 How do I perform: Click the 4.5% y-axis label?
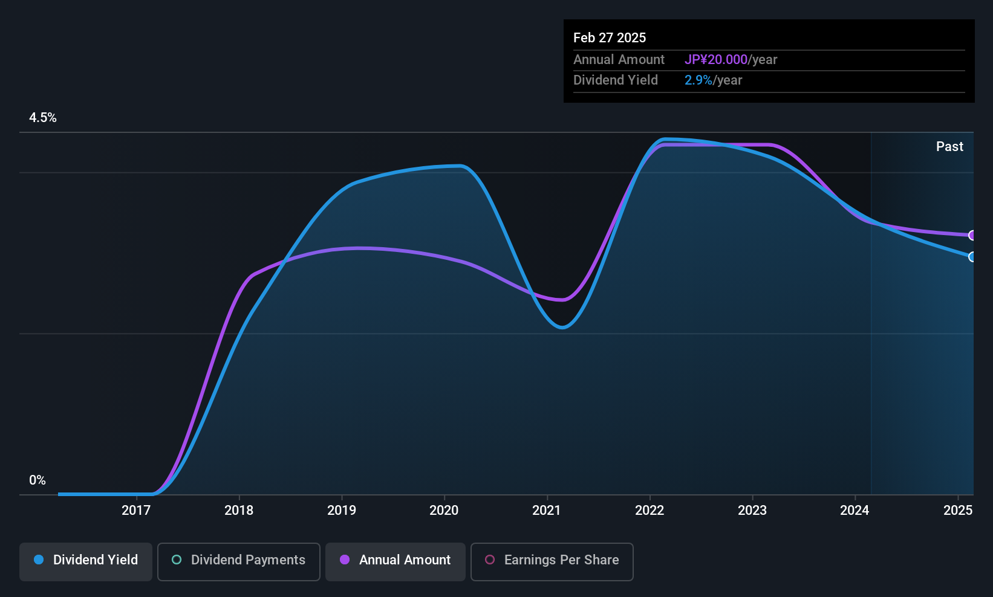[43, 118]
